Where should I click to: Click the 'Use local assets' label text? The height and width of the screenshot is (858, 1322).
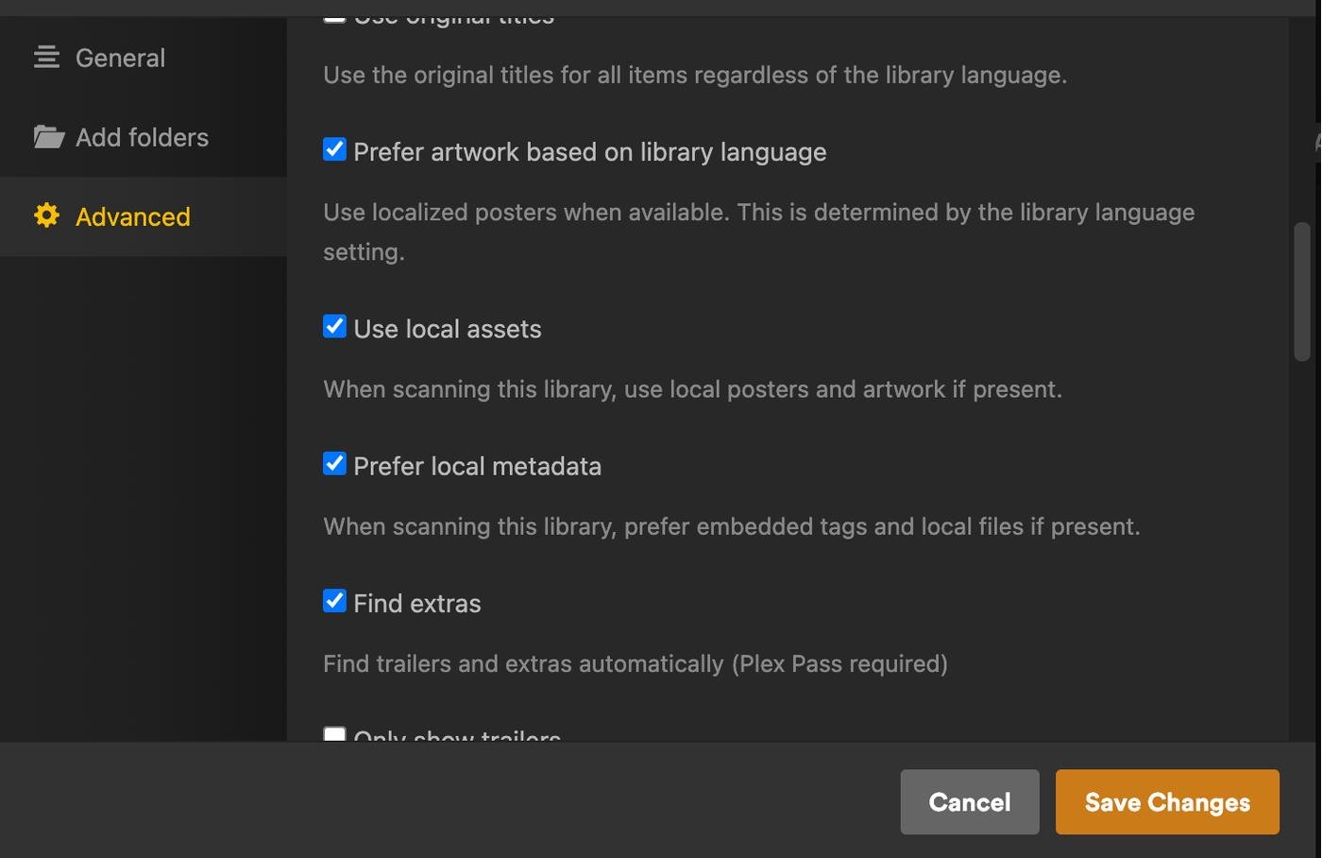pos(448,329)
